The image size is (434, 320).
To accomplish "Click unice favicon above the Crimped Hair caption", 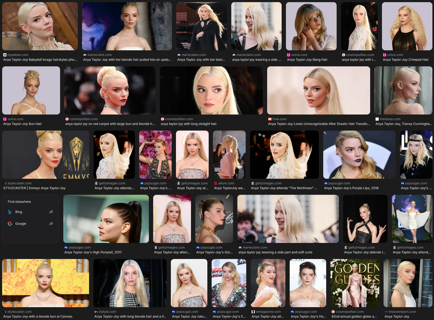I will [385, 55].
